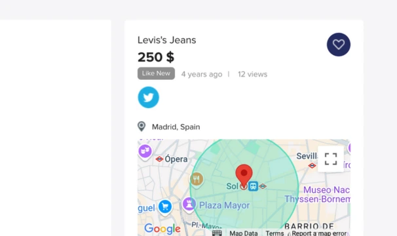The width and height of the screenshot is (397, 236).
Task: Click the blue shopping cart map marker
Action: 165,207
